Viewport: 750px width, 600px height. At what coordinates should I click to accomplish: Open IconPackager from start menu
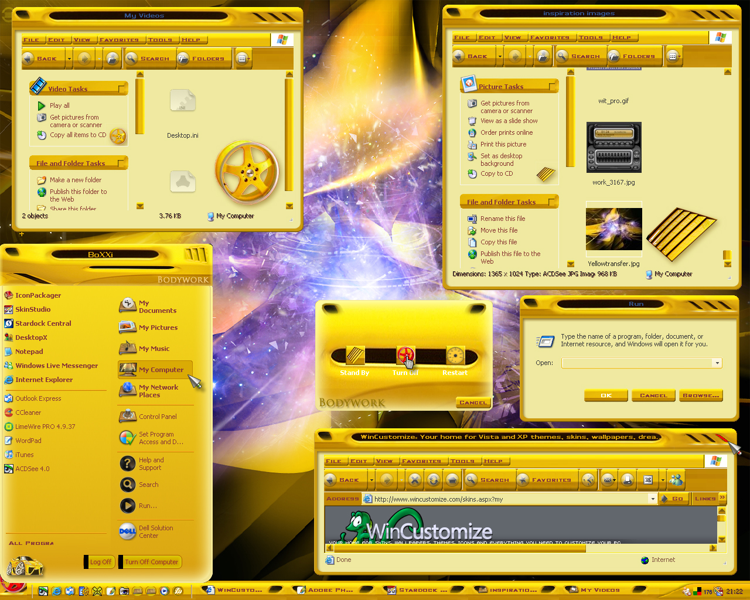[32, 295]
